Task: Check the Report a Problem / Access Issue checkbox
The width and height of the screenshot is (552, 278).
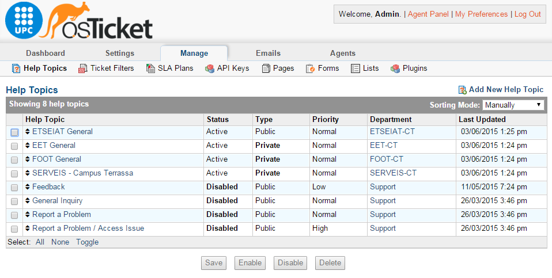Action: pos(14,229)
